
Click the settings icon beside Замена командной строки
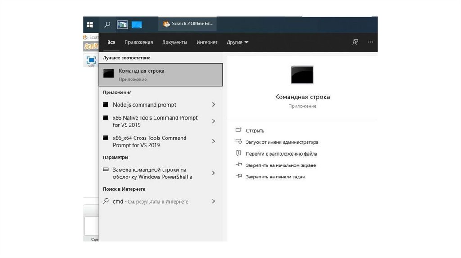[105, 169]
